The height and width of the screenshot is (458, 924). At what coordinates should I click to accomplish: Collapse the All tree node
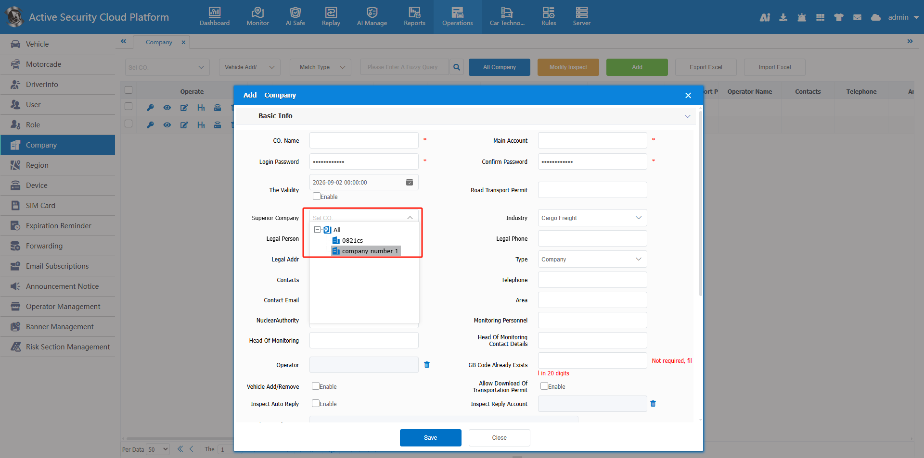tap(318, 230)
